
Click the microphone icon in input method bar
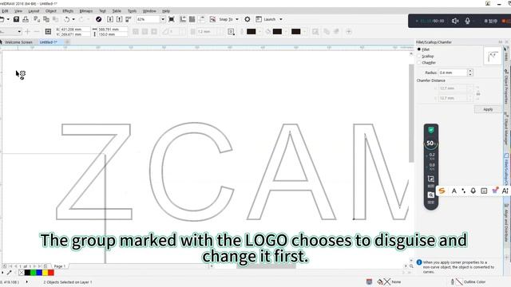[473, 191]
